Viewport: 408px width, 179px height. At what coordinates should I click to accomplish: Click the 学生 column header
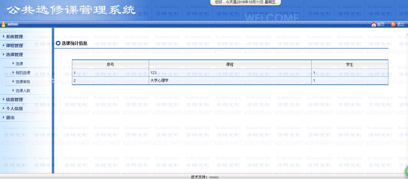[x=350, y=64]
